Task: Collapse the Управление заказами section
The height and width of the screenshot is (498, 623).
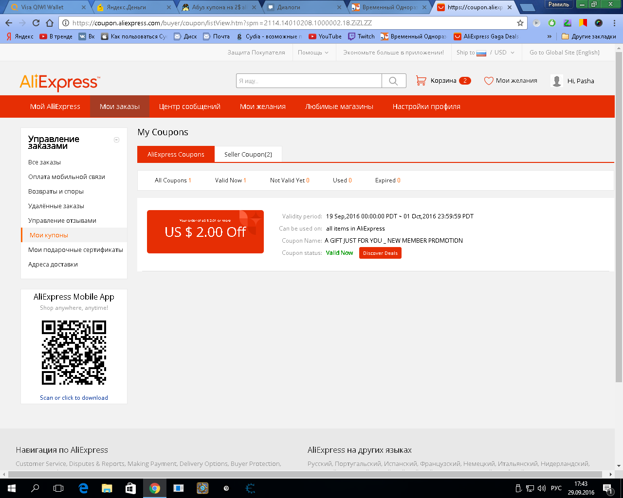Action: [x=116, y=140]
